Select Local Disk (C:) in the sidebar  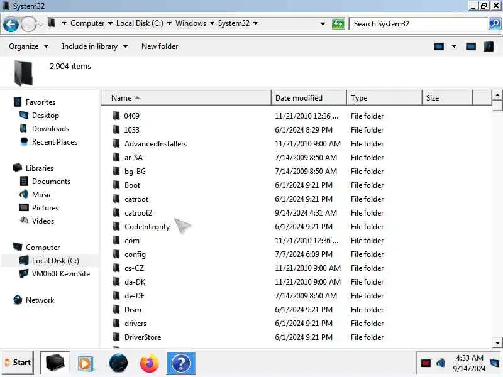pos(55,261)
